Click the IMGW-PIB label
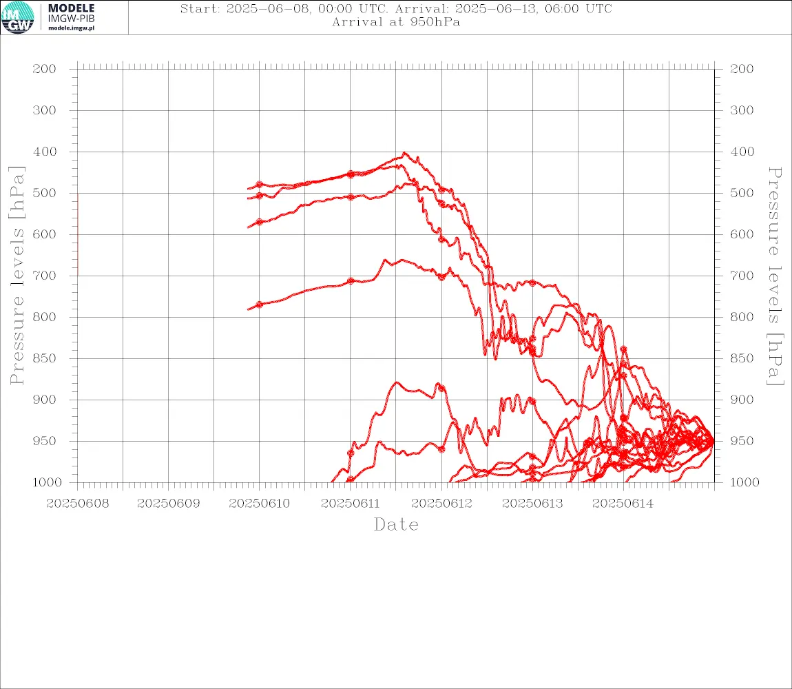The height and width of the screenshot is (689, 792). 71,19
